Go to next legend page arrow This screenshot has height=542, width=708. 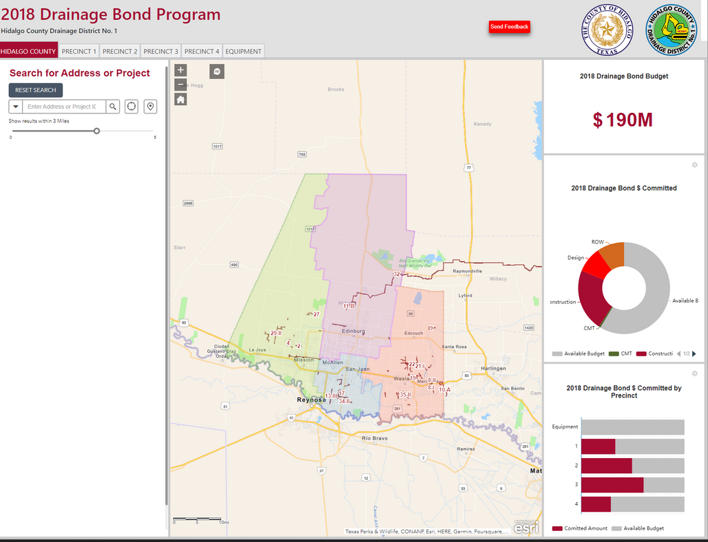pos(694,354)
